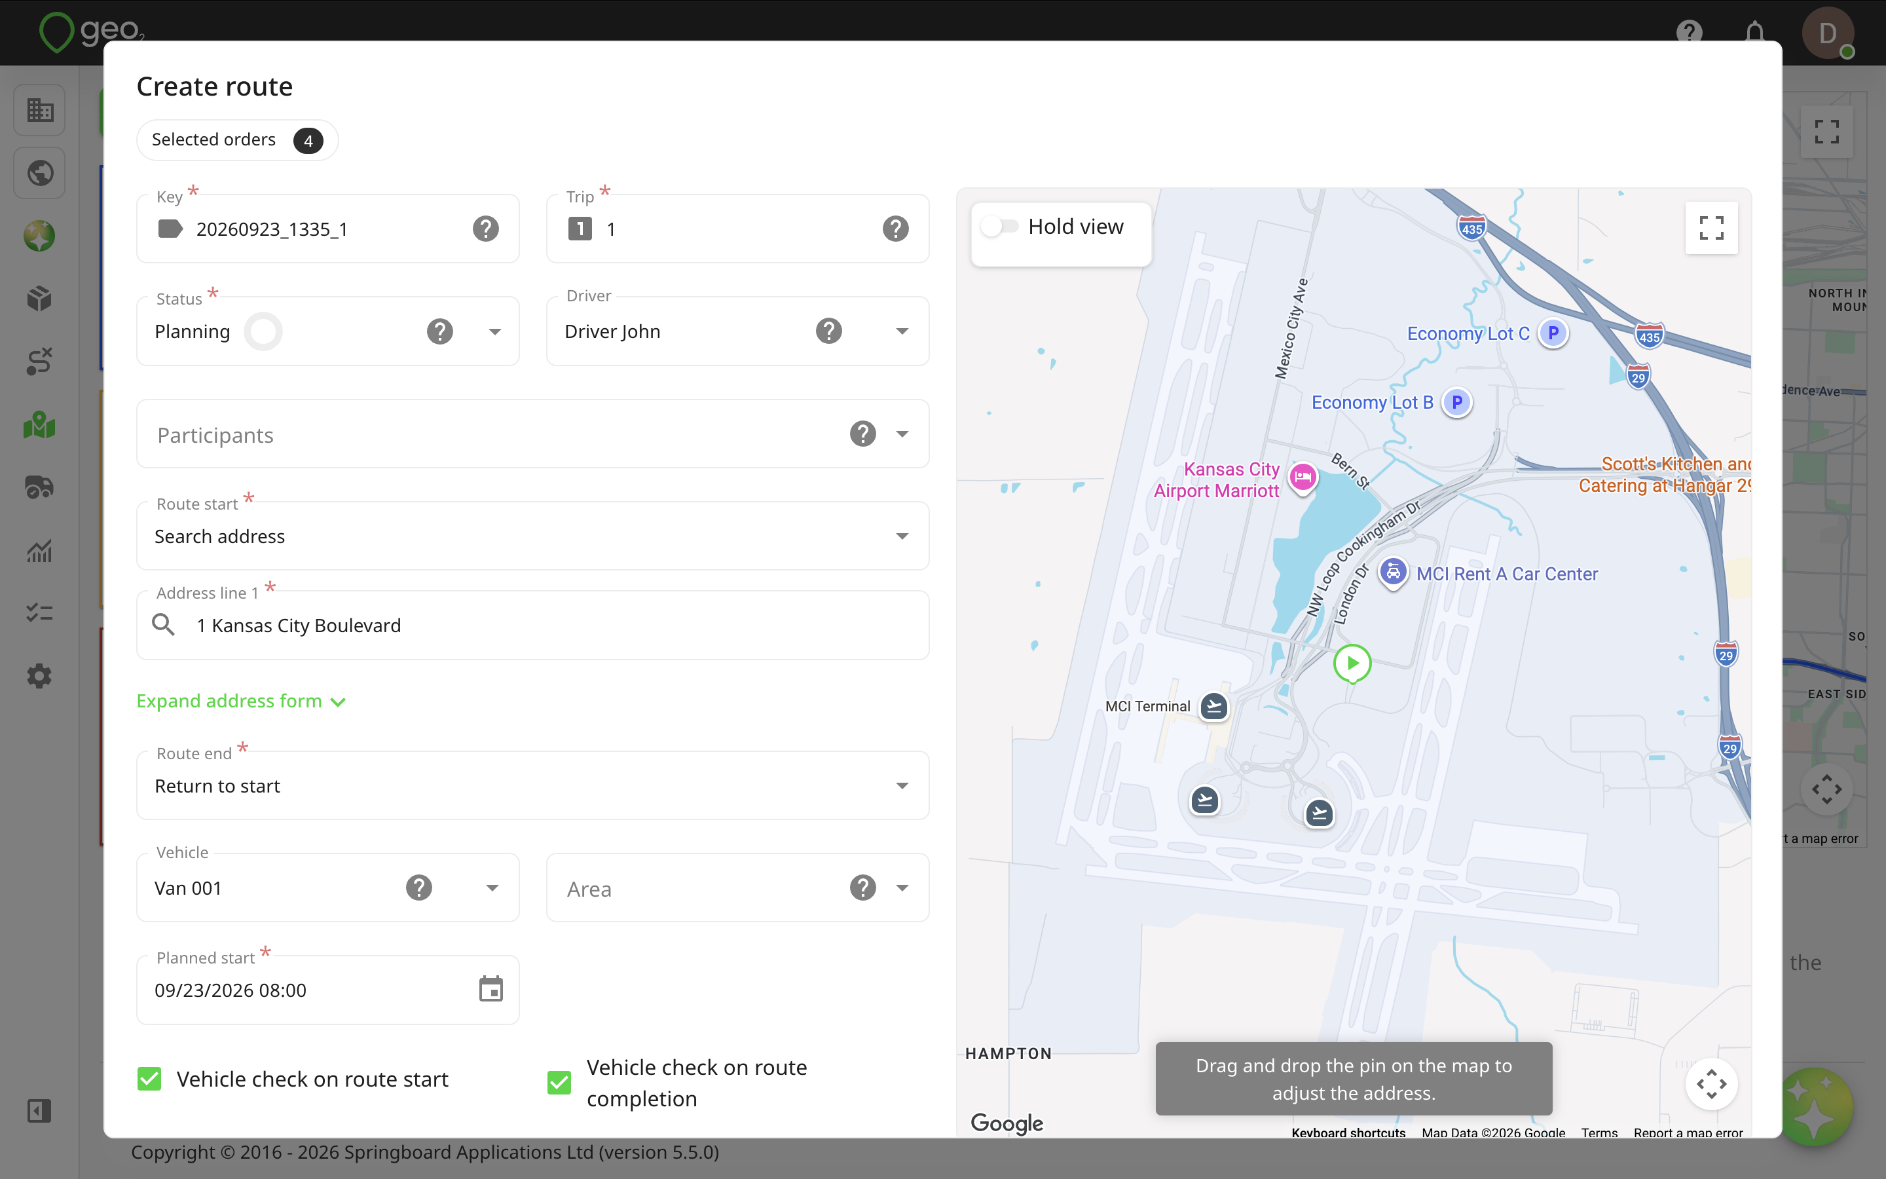Show help for the Area field
This screenshot has width=1886, height=1179.
(x=862, y=888)
